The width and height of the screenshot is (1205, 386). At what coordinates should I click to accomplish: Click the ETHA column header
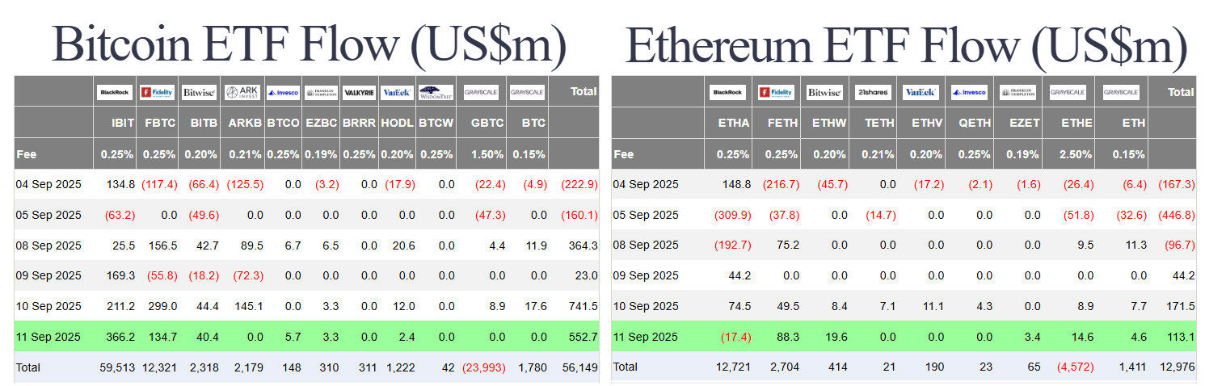point(735,123)
